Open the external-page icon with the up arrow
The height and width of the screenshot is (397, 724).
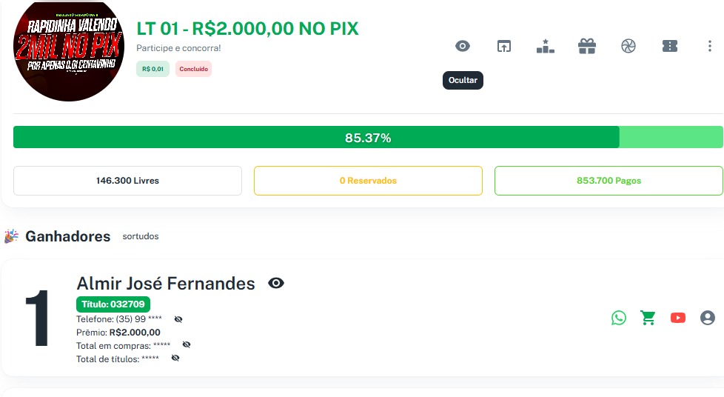pos(504,46)
